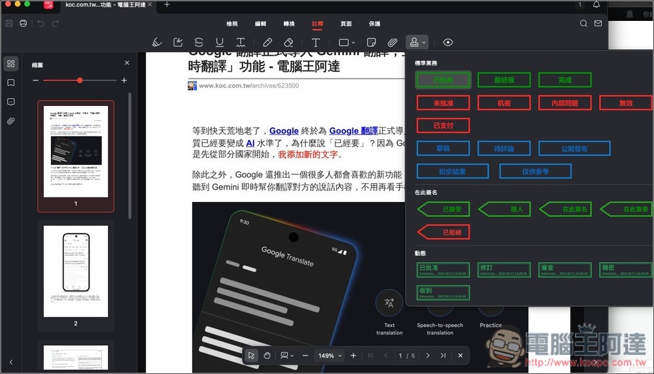Select page 1 thumbnail
Image resolution: width=654 pixels, height=374 pixels.
tap(75, 152)
